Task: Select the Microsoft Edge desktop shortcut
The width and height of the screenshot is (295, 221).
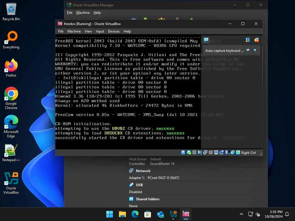Action: (x=11, y=127)
